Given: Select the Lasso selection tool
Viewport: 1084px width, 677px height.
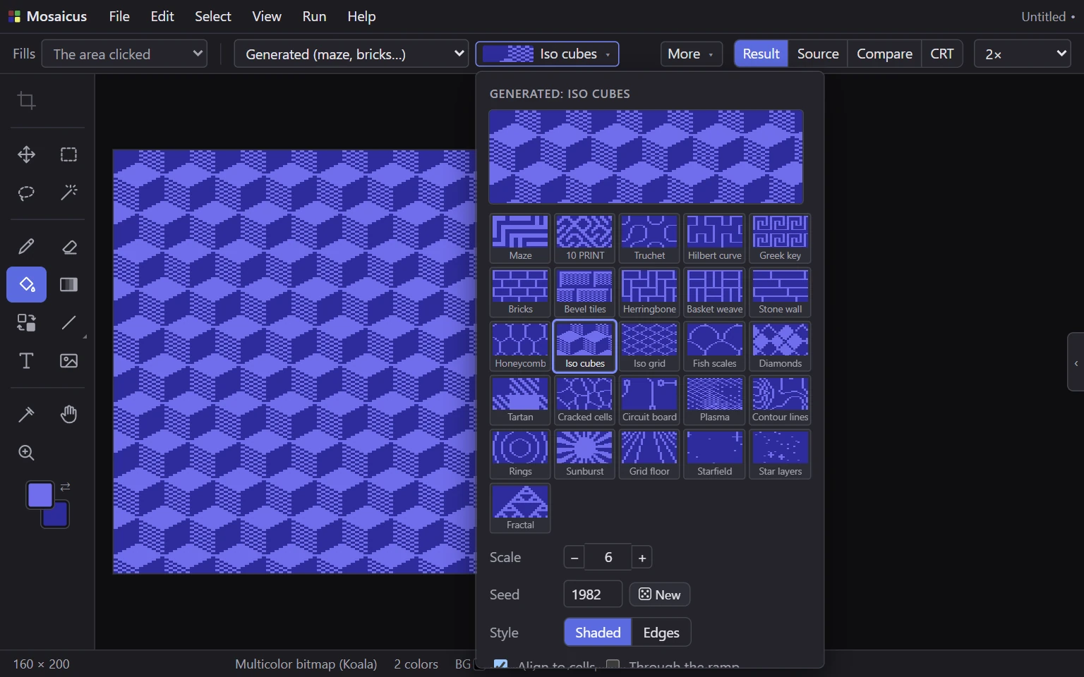Looking at the screenshot, I should pyautogui.click(x=27, y=193).
